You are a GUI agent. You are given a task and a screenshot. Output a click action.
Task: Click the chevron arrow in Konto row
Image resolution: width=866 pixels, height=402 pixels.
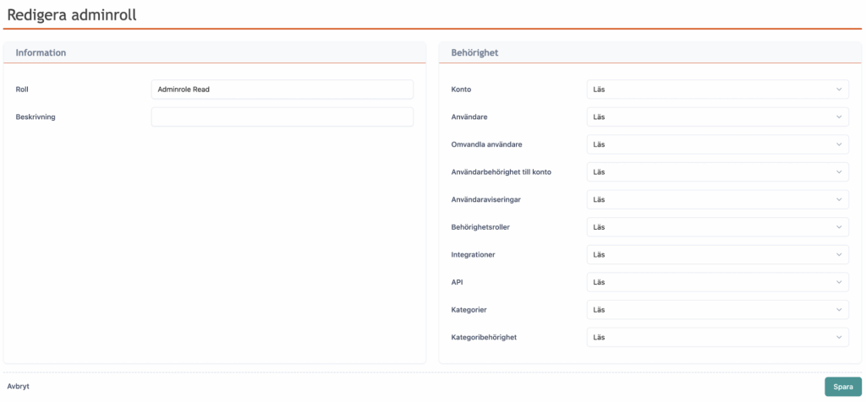(839, 90)
